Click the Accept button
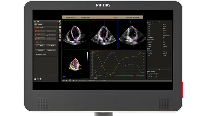Screen dimensions: 206x116 click(x=51, y=45)
